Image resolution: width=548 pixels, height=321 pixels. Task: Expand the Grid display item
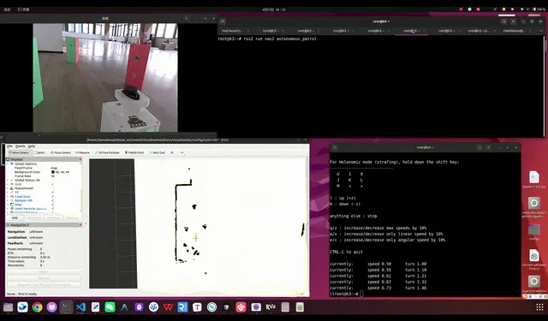(8, 184)
